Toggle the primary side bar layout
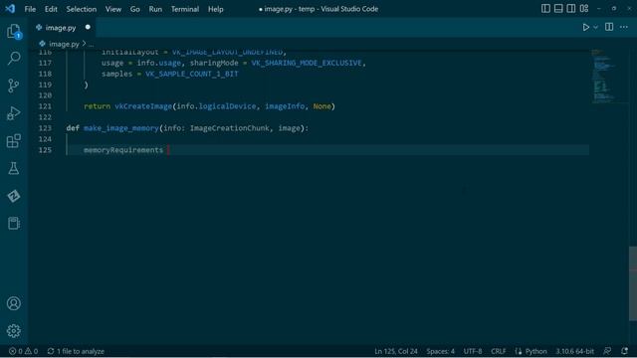This screenshot has height=358, width=637. pyautogui.click(x=545, y=9)
